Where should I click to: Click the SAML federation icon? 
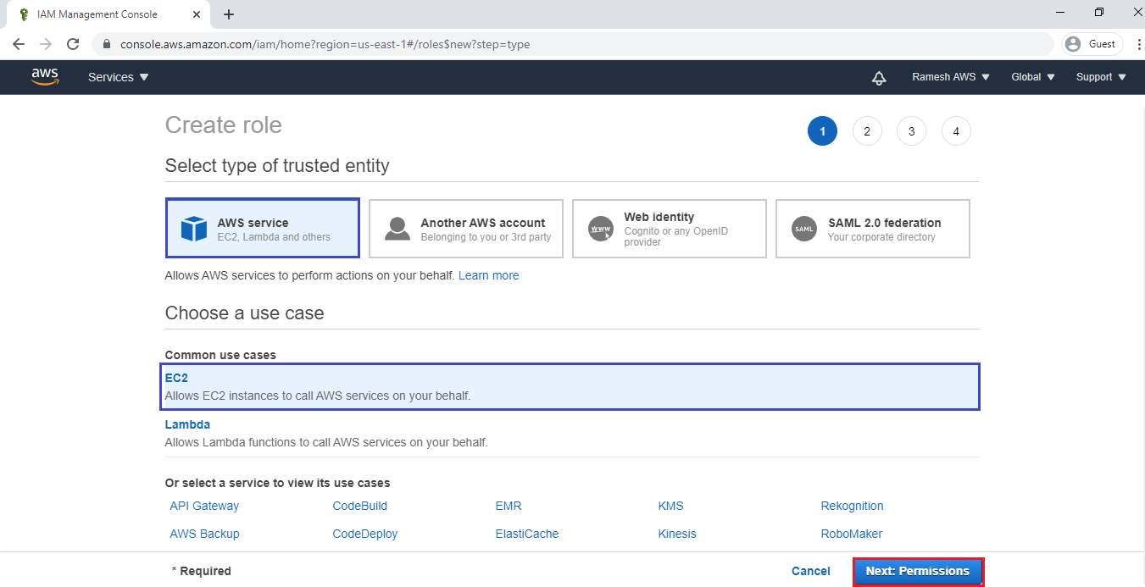[x=804, y=229]
